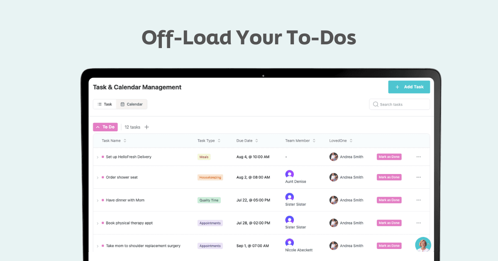Switch to the Task tab
Screen dimensions: 498x261
(105, 104)
